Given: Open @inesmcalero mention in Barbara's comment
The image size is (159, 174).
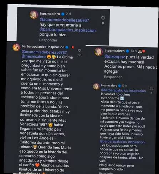Looking at the screenshot, I should [x=34, y=57].
